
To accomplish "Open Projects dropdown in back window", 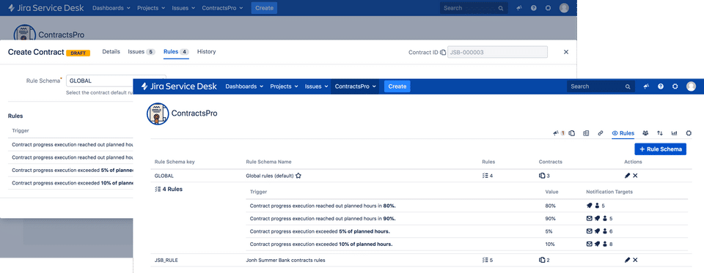I will pos(151,8).
